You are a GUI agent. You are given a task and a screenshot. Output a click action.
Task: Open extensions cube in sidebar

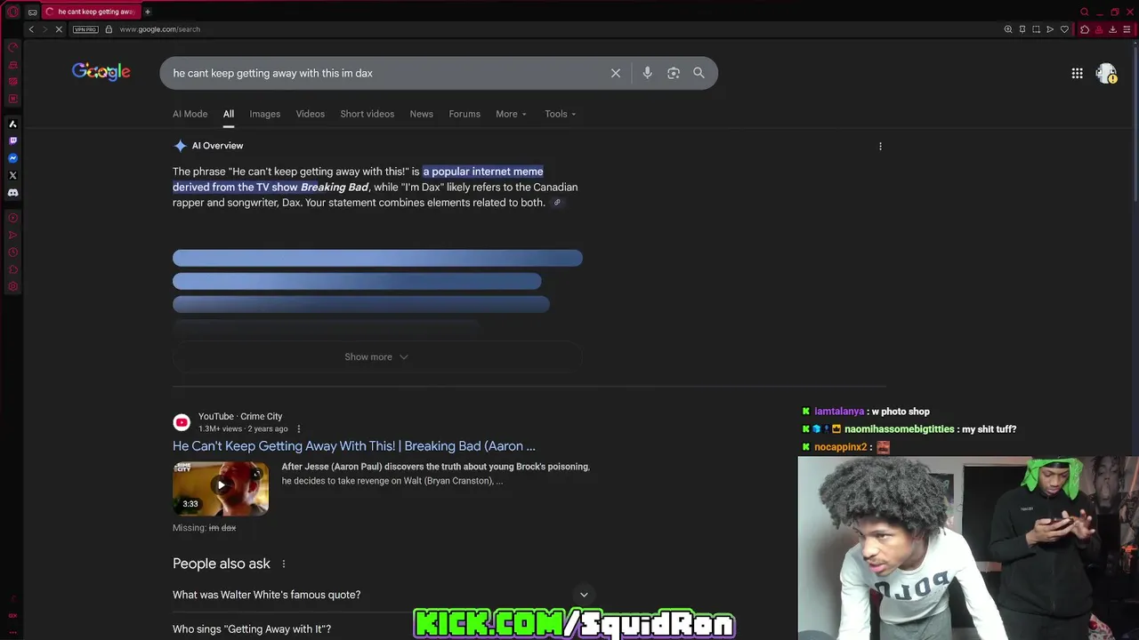[x=12, y=269]
